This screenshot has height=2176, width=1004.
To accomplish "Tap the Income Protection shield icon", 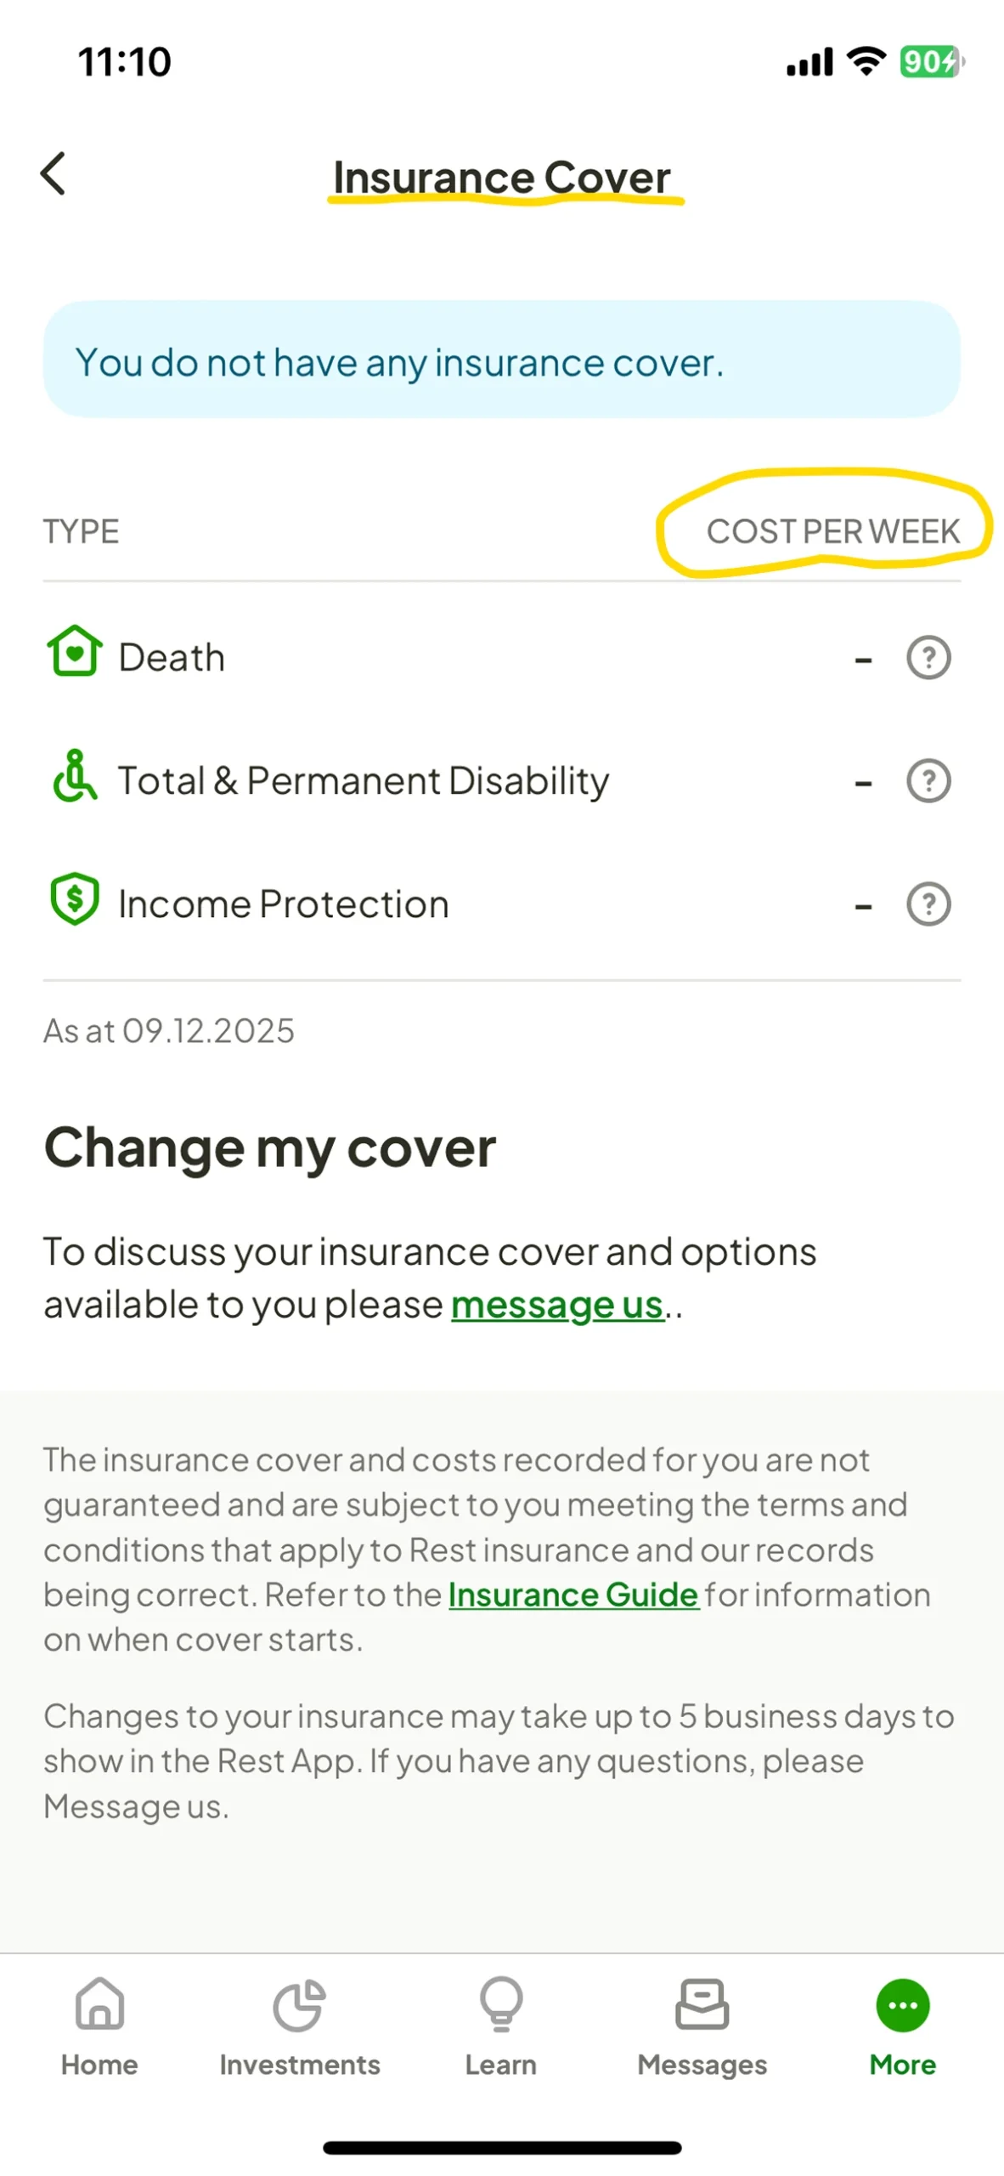I will 75,898.
